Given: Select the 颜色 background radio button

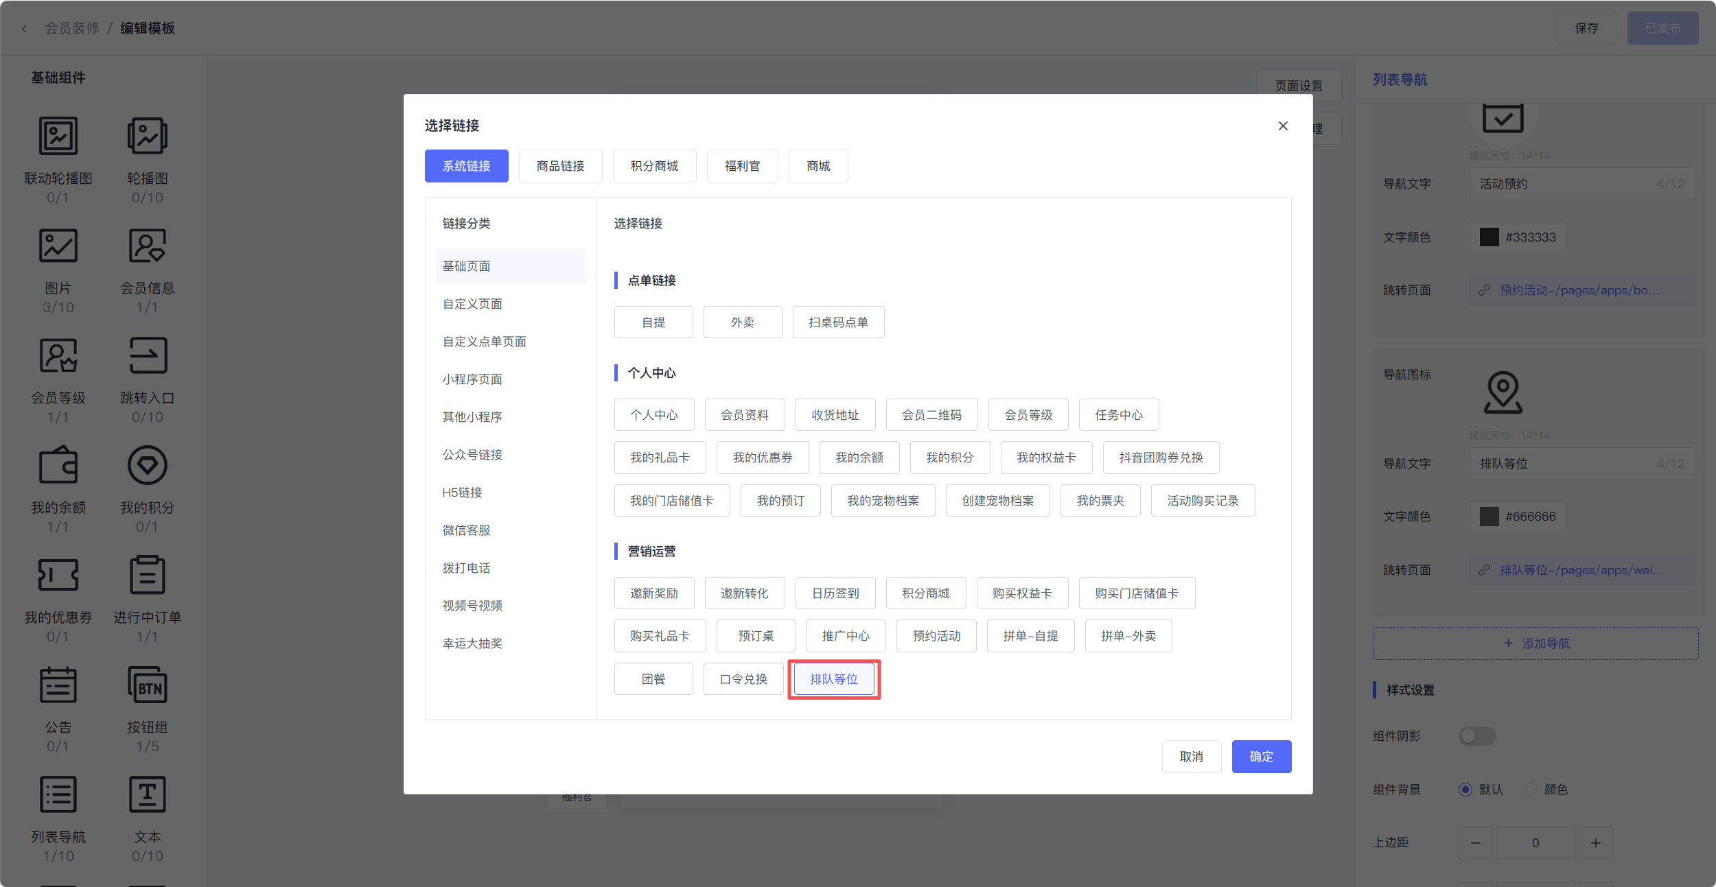Looking at the screenshot, I should tap(1531, 790).
